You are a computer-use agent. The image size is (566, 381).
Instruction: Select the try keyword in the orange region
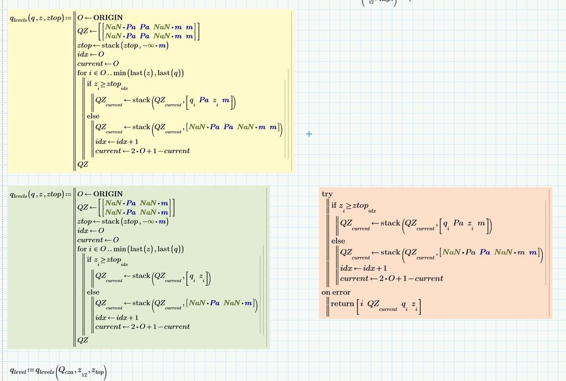click(x=327, y=194)
